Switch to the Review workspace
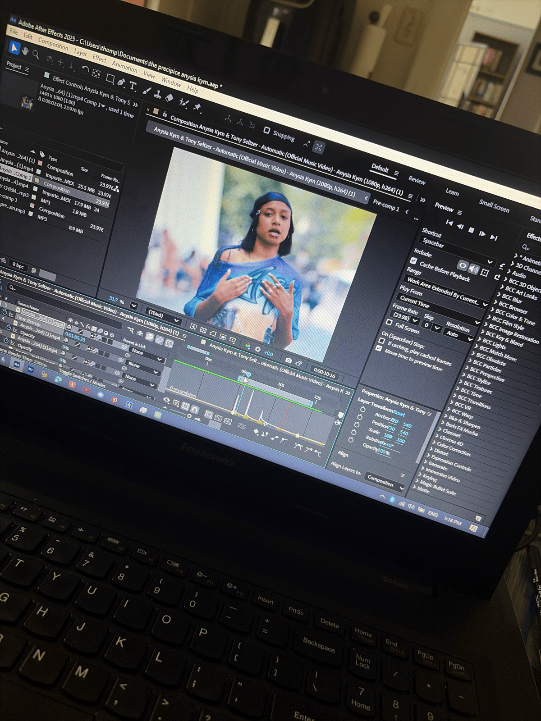Screen dimensions: 541x721 point(417,180)
